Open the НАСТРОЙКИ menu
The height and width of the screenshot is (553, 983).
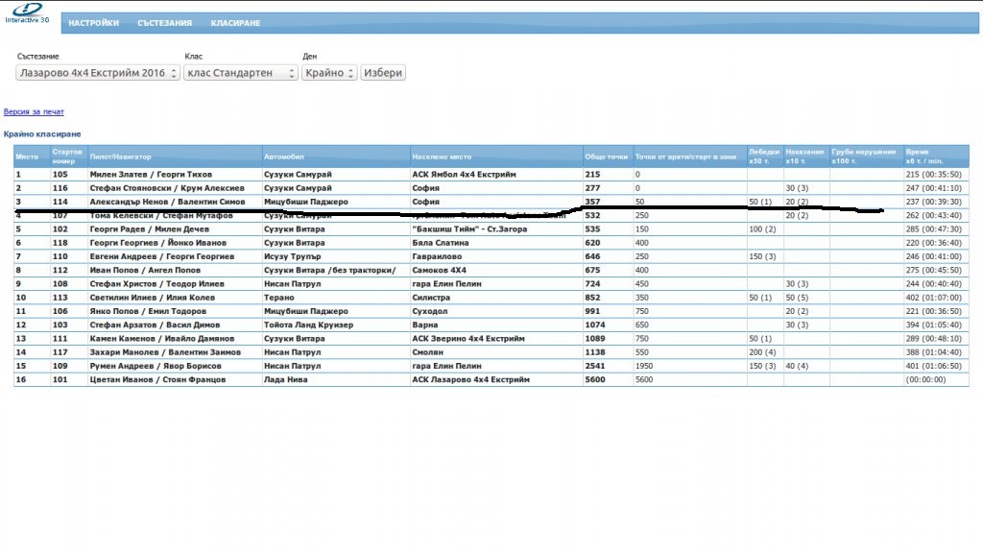click(93, 23)
